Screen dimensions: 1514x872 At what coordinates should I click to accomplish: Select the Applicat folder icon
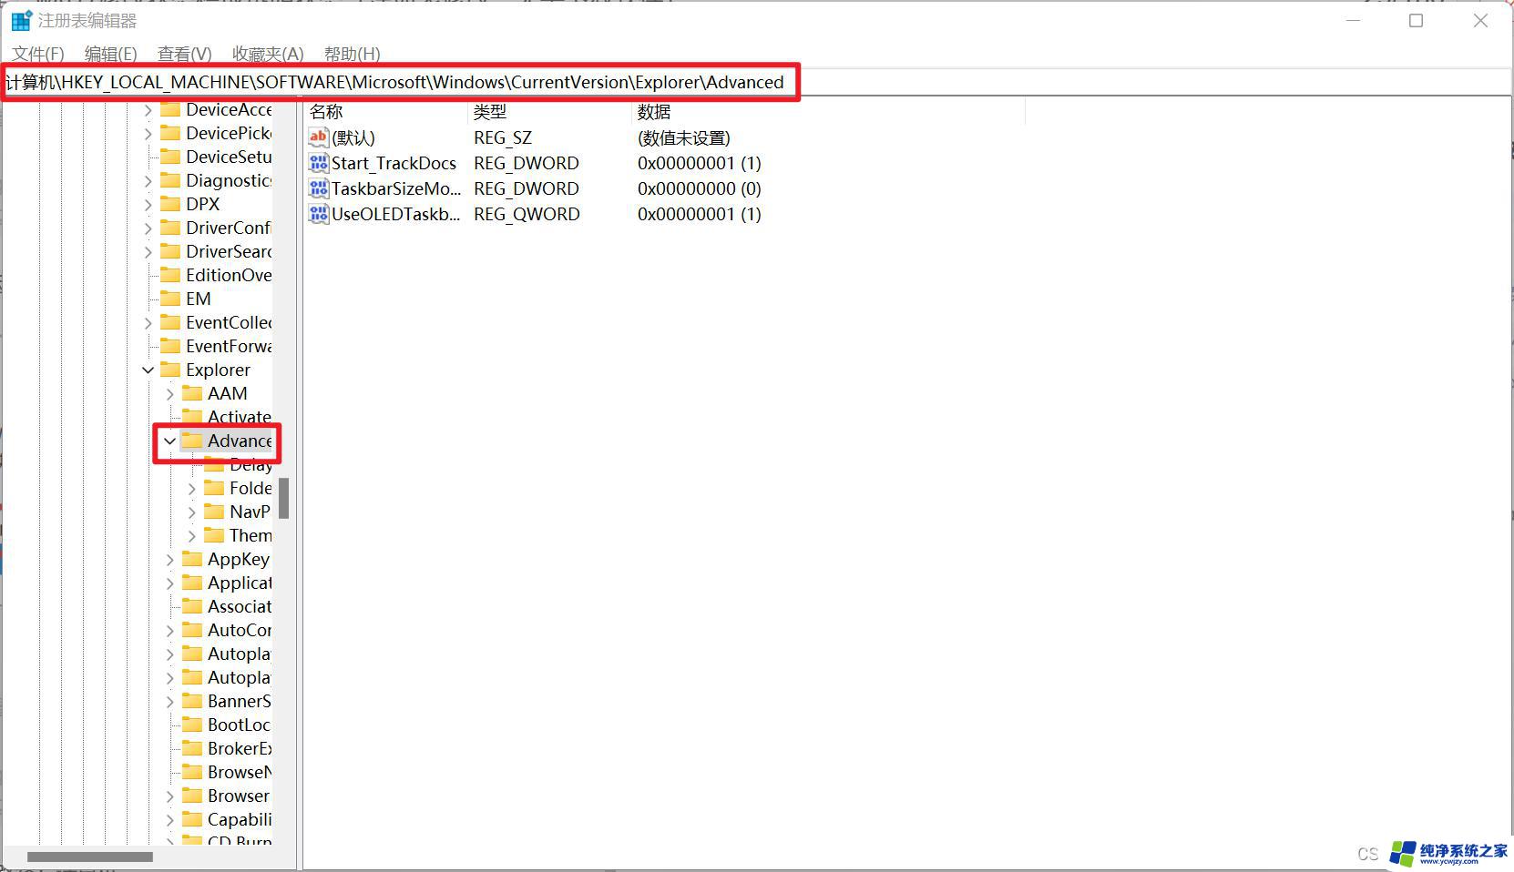[192, 583]
